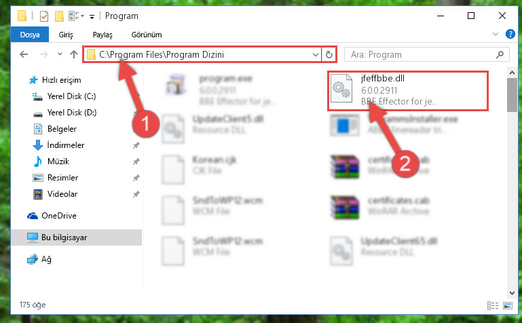Switch to details view icon in status bar
Screen dimensions: 522x323
coord(493,305)
